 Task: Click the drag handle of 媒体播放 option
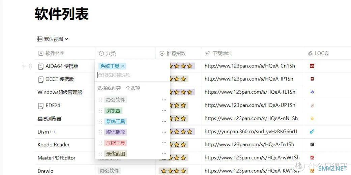[100, 132]
